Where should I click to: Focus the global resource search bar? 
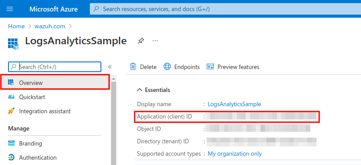point(225,9)
